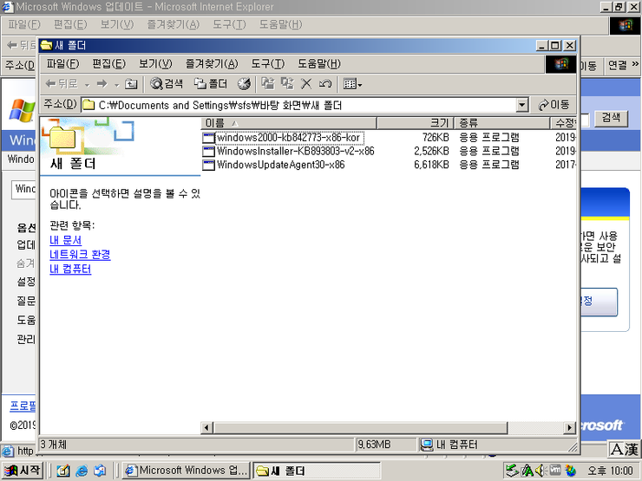Toggle the 폴더 folders pane button
The height and width of the screenshot is (481, 642).
coord(211,84)
